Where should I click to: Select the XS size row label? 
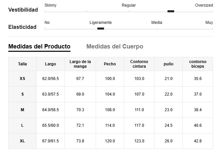pos(22,79)
